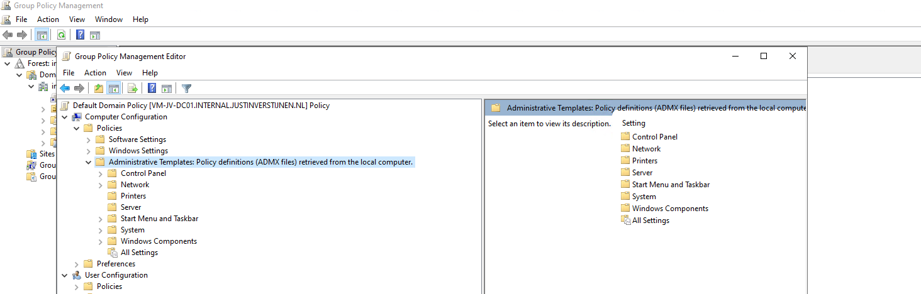Click the blue Back arrow in the Editor toolbar

pyautogui.click(x=65, y=89)
